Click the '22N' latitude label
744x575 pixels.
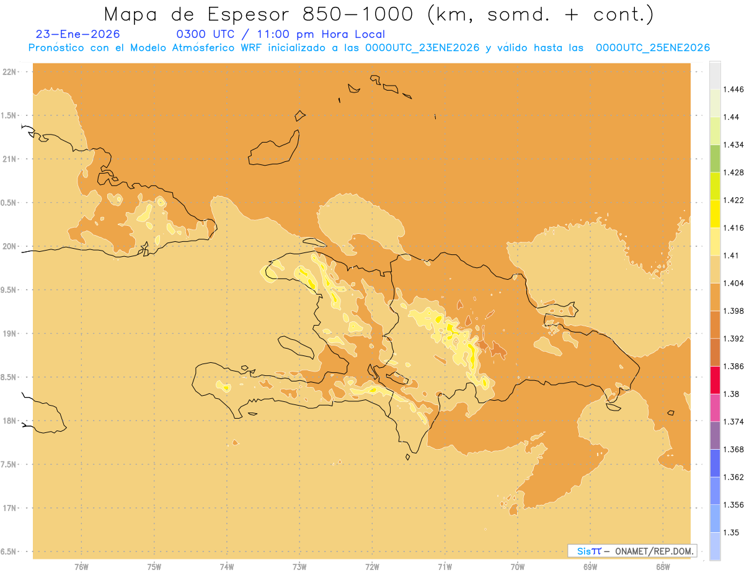click(x=11, y=72)
